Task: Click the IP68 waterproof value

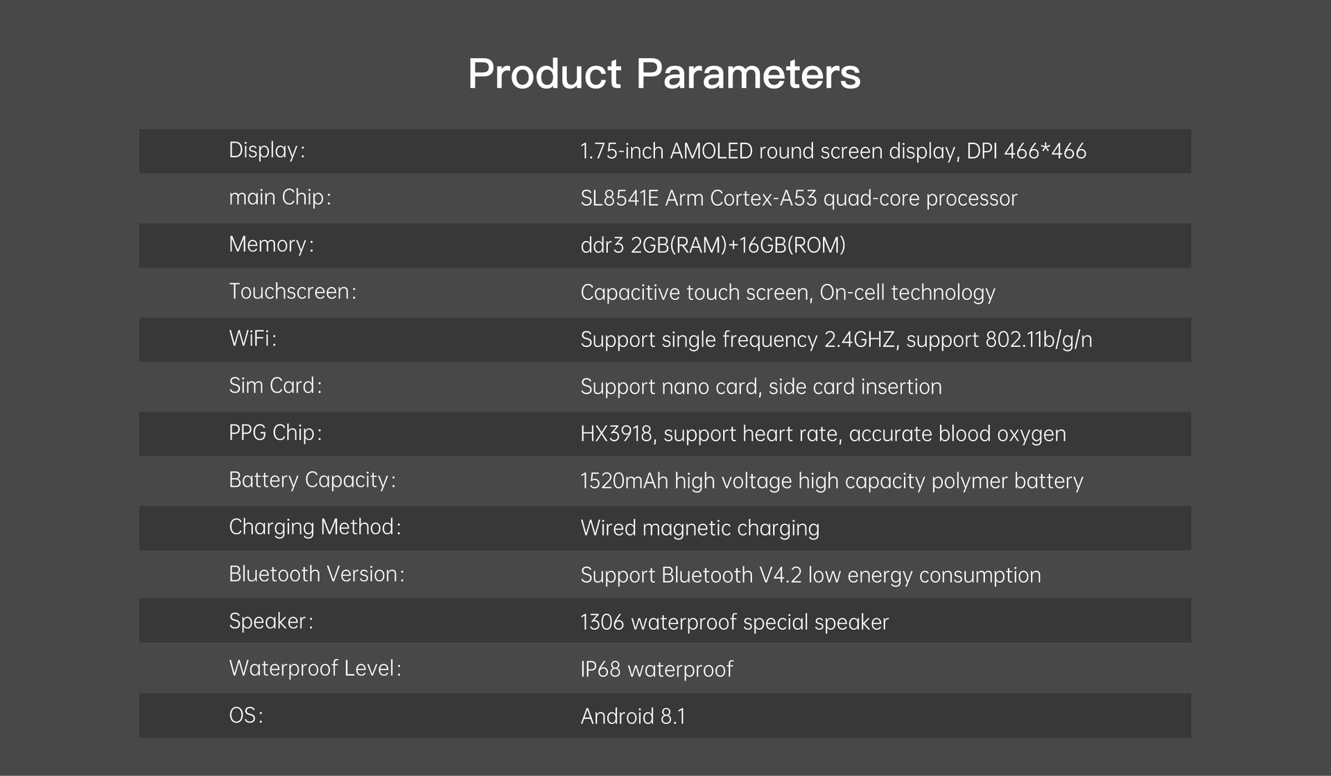Action: [x=656, y=669]
